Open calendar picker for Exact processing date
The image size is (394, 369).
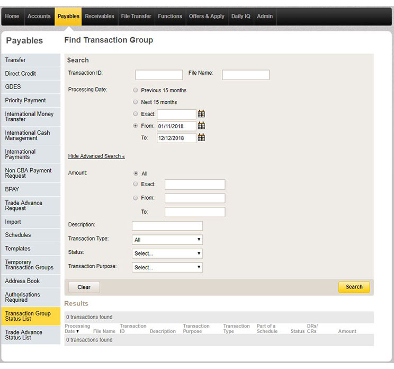(x=201, y=113)
